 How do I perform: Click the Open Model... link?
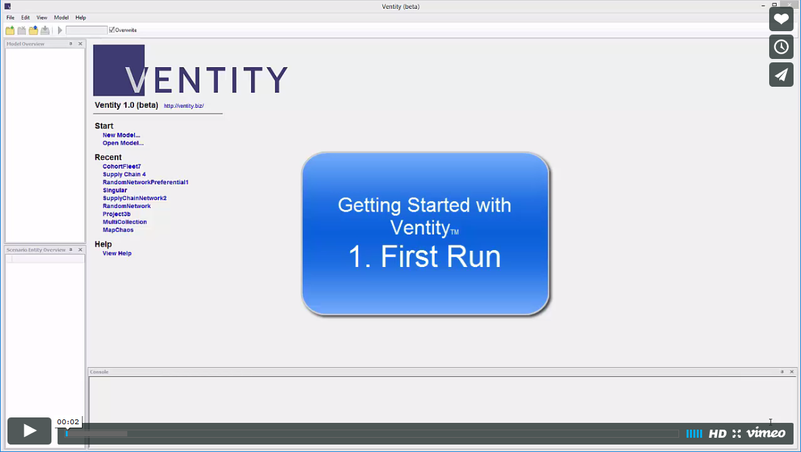(123, 143)
